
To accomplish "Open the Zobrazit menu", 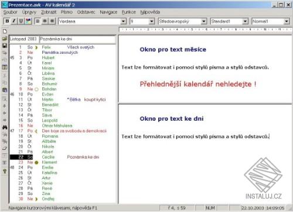I will (x=49, y=12).
